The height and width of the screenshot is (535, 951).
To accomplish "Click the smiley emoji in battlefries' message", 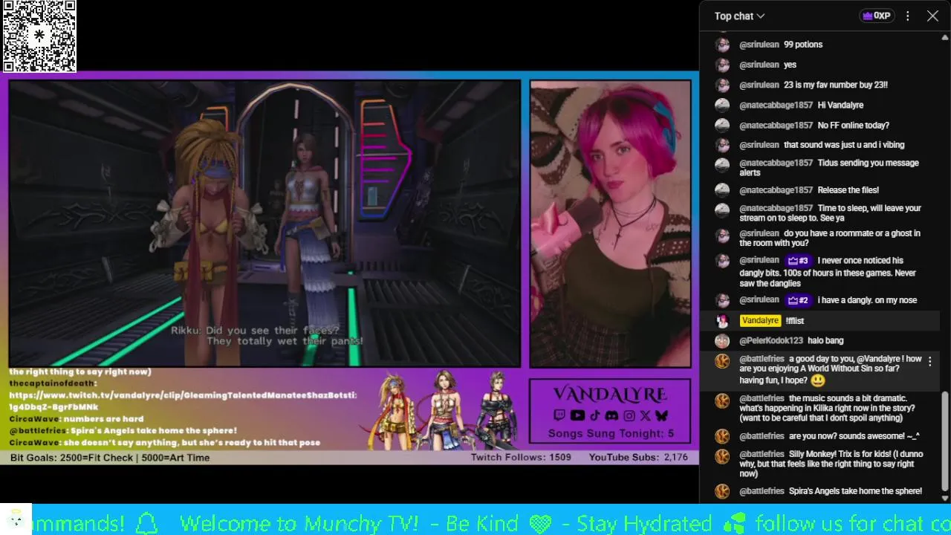I will (818, 380).
